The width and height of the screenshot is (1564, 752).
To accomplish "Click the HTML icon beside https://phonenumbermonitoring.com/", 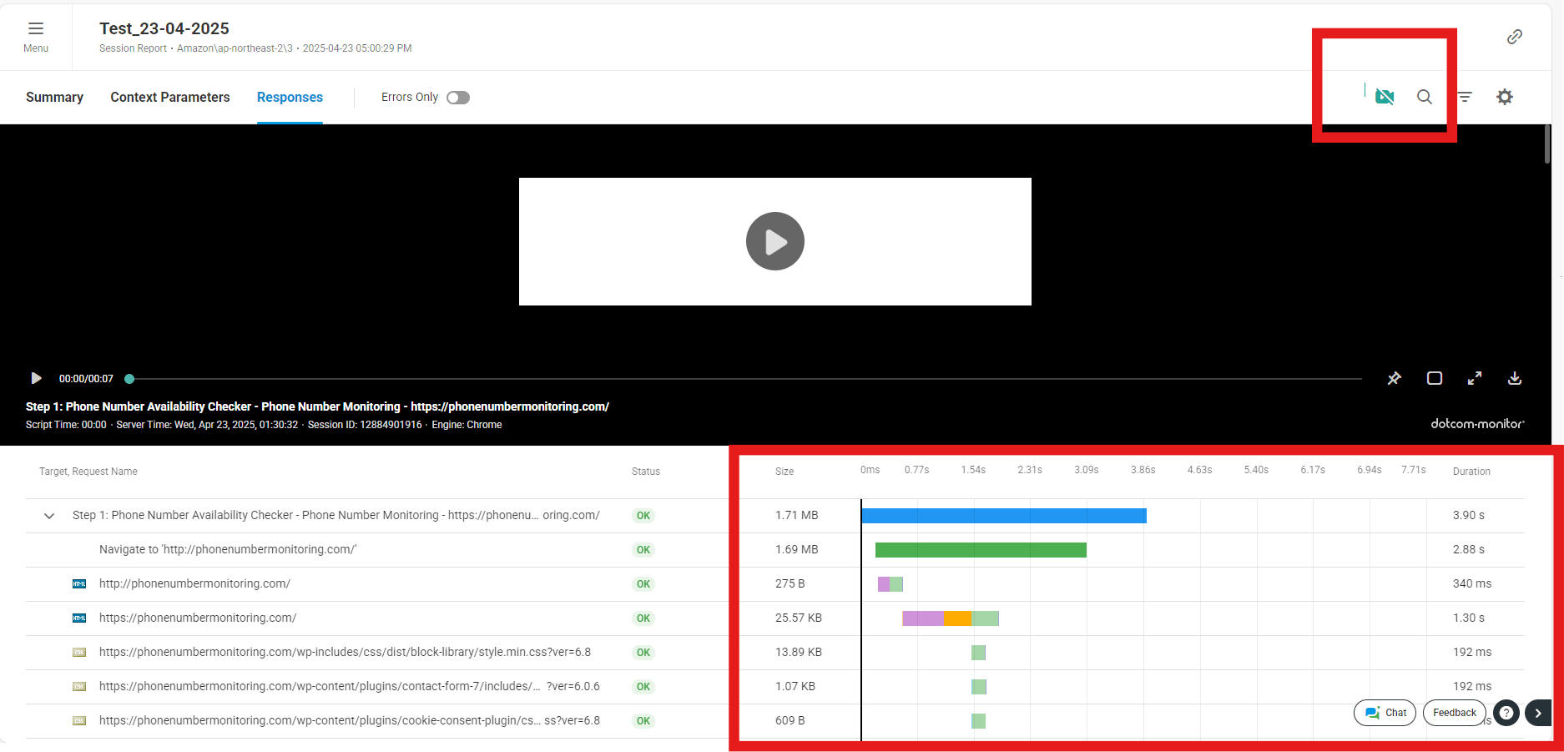I will (x=79, y=618).
